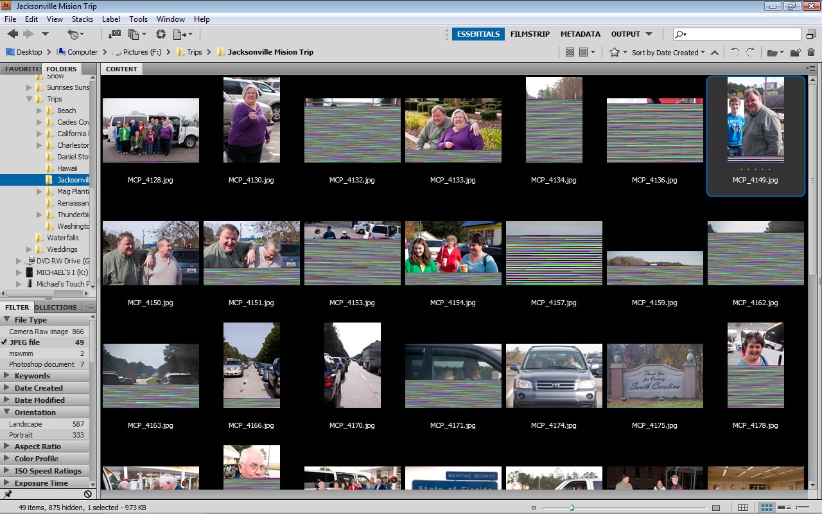Image resolution: width=822 pixels, height=514 pixels.
Task: Rotate 90° counterclockwise icon
Action: (735, 53)
